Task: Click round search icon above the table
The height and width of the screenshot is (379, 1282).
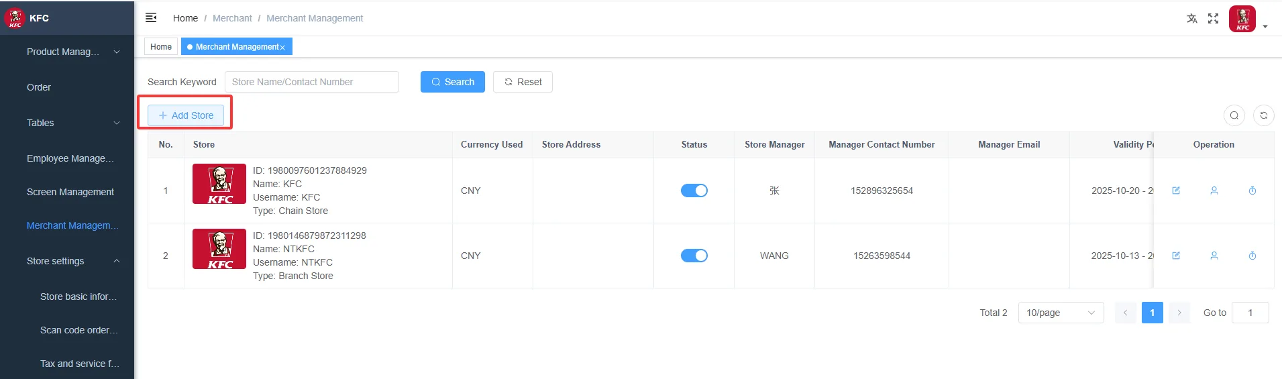Action: pyautogui.click(x=1234, y=115)
